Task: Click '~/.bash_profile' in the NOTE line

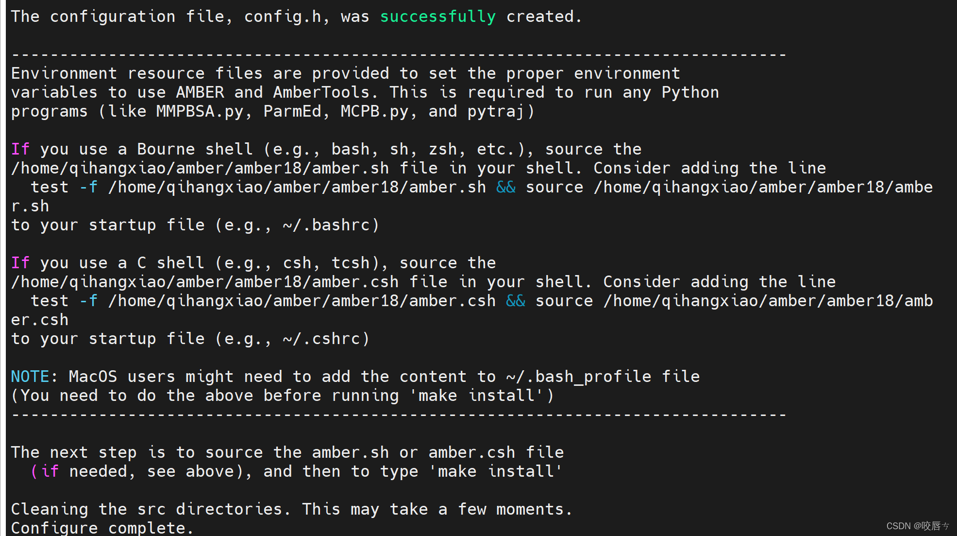Action: click(578, 377)
